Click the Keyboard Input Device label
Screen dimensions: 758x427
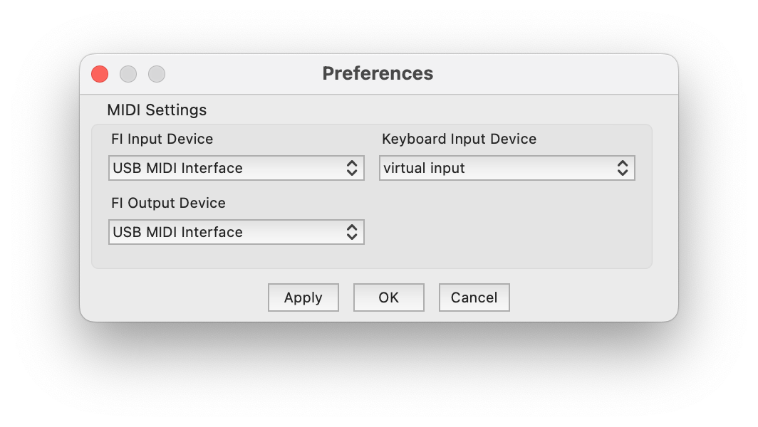459,139
